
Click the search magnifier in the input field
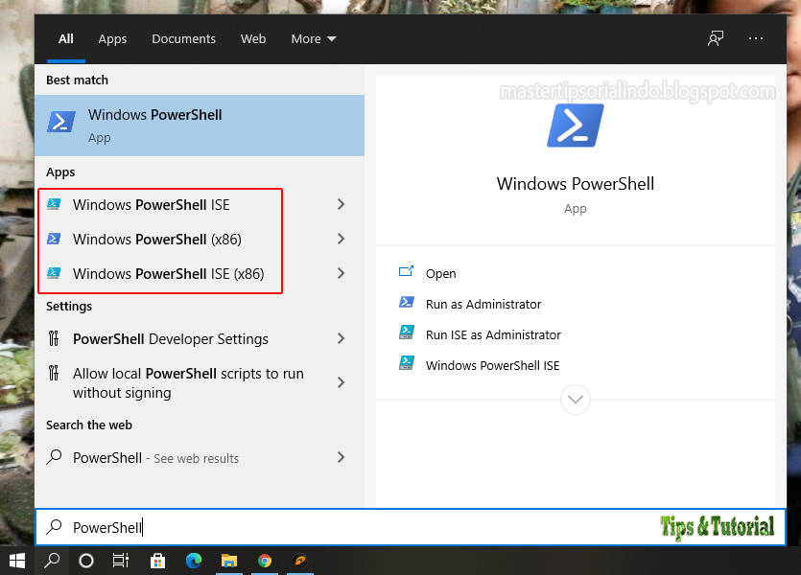pos(53,527)
